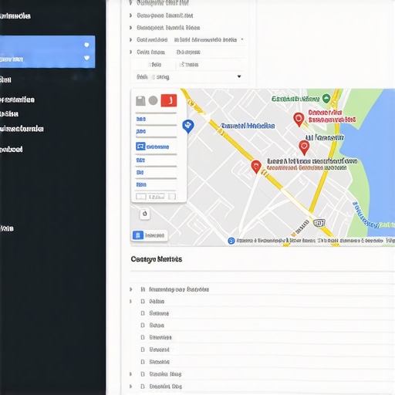The width and height of the screenshot is (395, 395).
Task: Click the gray circle icon beside the save icon
Action: point(154,100)
